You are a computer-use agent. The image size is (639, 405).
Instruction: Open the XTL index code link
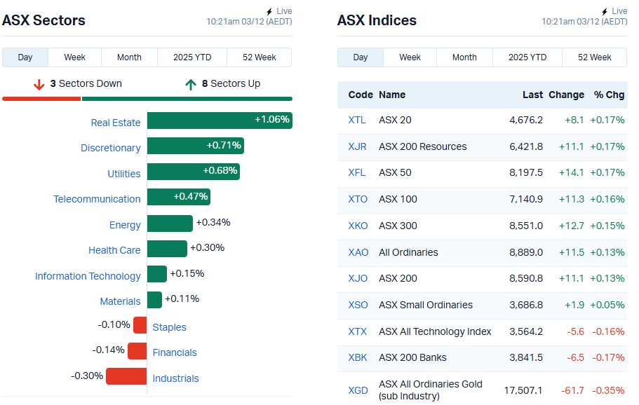click(357, 120)
